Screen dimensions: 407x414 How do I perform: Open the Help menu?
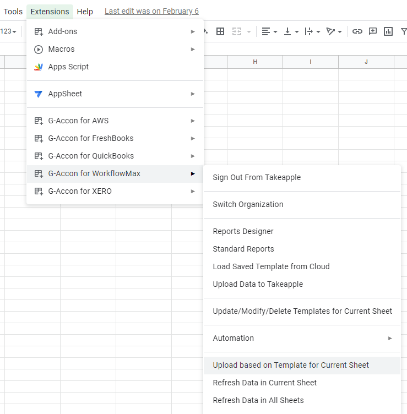pyautogui.click(x=85, y=12)
